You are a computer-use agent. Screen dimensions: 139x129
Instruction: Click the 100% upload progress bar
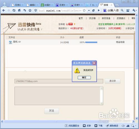pyautogui.click(x=91, y=42)
